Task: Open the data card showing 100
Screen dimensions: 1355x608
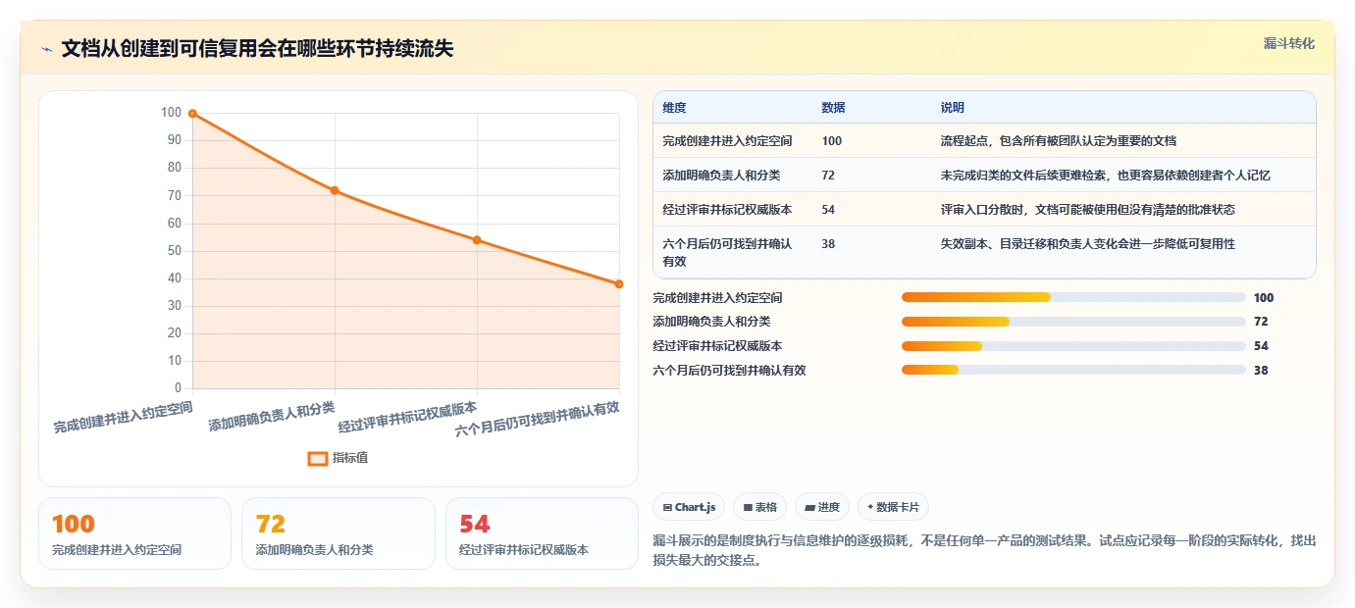Action: (x=134, y=533)
